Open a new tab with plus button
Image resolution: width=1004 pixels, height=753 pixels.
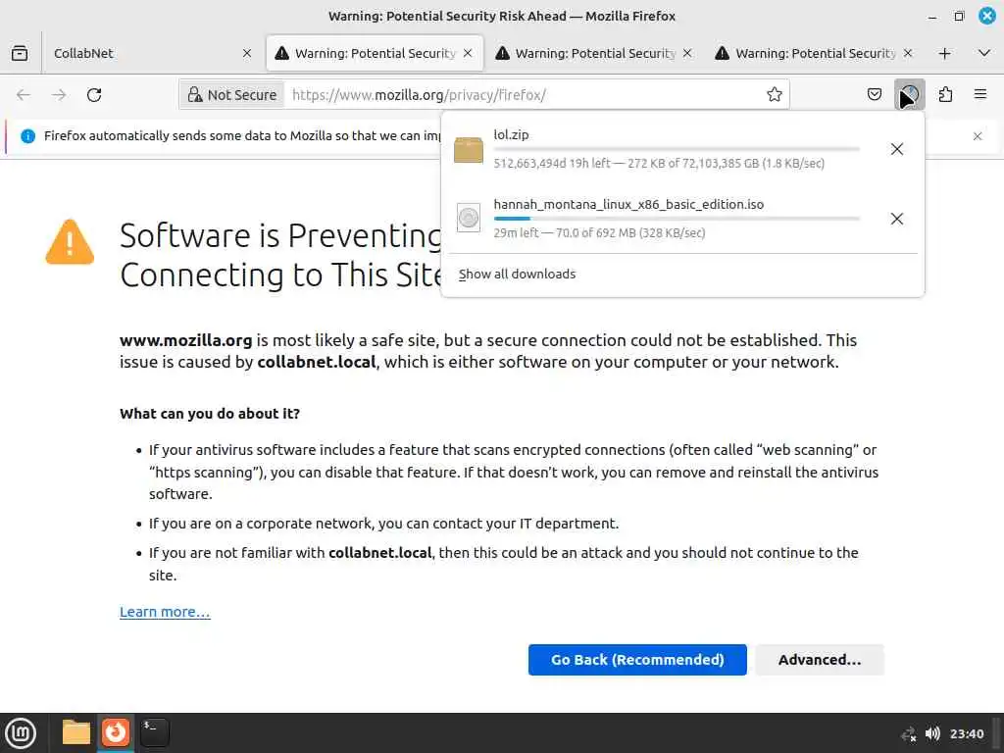coord(945,53)
